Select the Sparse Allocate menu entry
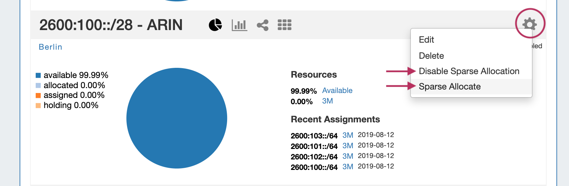Viewport: 569px width, 186px height. 450,87
